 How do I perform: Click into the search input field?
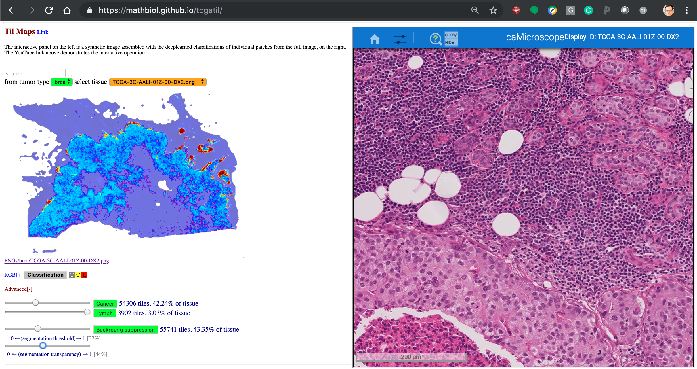point(35,73)
